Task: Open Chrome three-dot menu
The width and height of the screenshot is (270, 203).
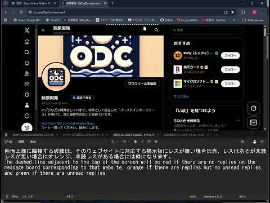Action: click(262, 12)
